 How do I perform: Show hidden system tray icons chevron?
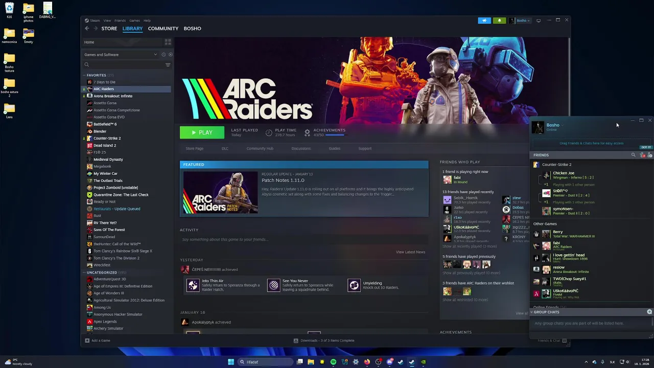point(586,362)
